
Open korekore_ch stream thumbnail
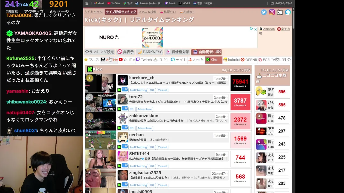(101, 83)
